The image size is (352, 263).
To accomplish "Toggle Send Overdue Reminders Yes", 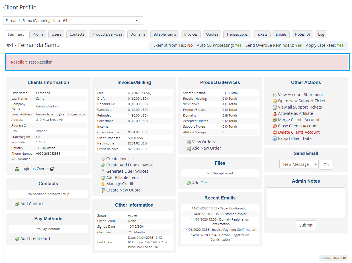I will pos(298,45).
